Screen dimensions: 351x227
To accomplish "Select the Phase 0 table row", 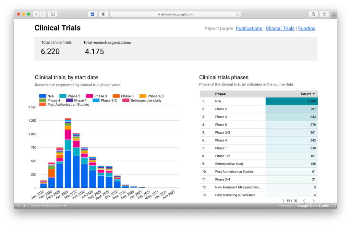I will [259, 125].
